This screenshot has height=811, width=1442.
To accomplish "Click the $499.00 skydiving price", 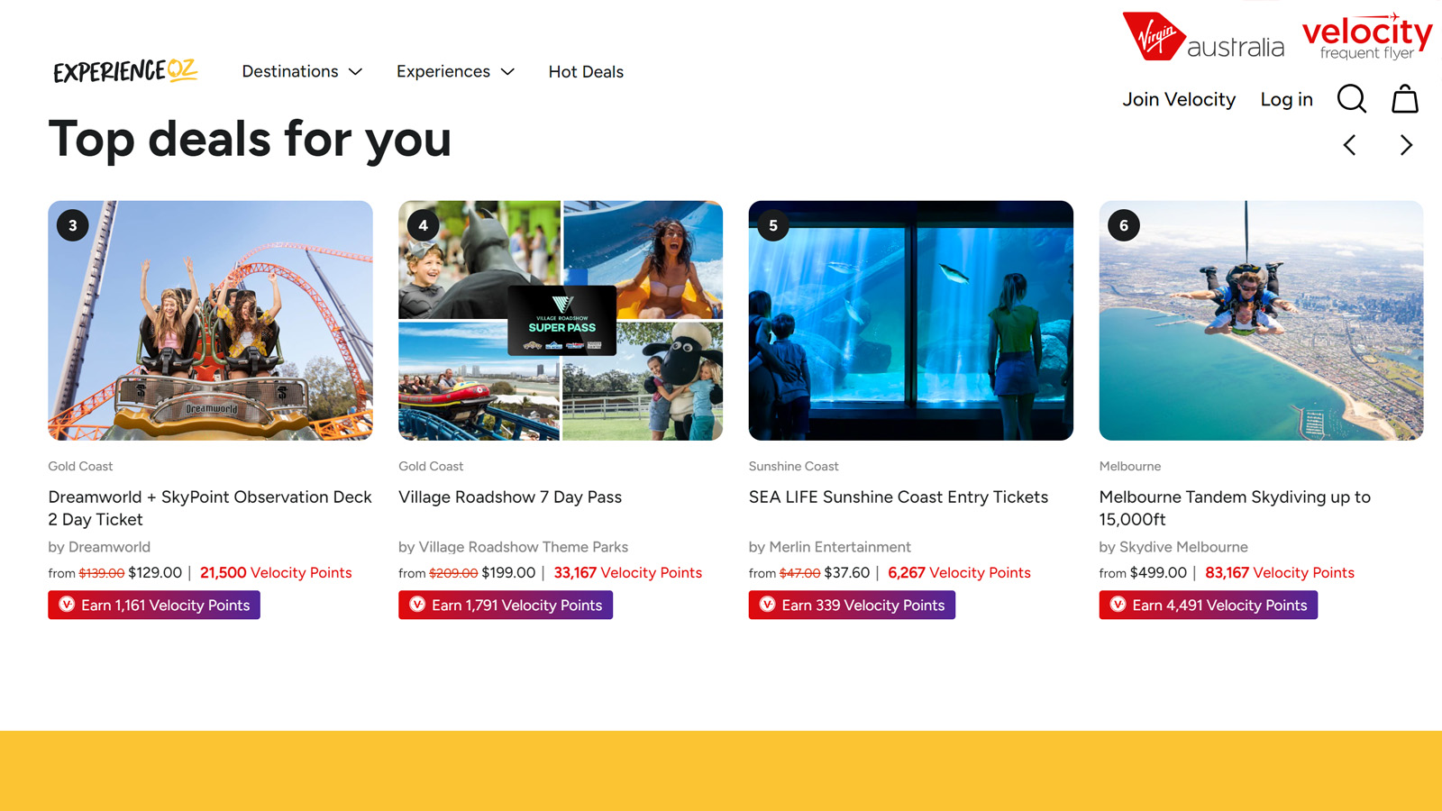I will [x=1160, y=573].
